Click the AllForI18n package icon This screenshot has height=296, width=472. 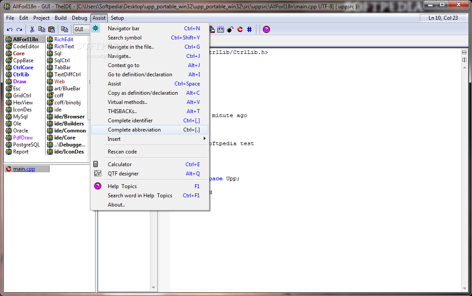[9, 39]
